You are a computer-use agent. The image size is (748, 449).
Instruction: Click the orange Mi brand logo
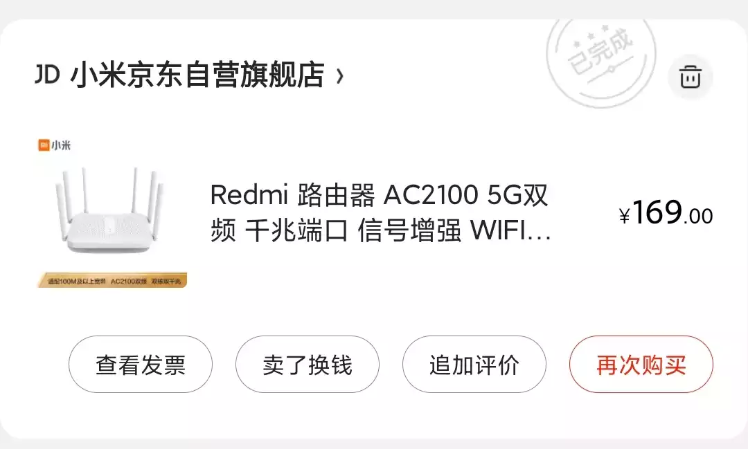pos(44,145)
